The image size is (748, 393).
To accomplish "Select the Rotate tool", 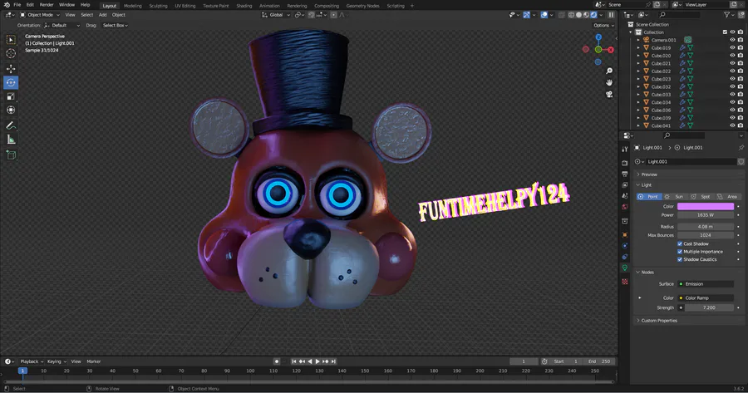I will pos(11,82).
